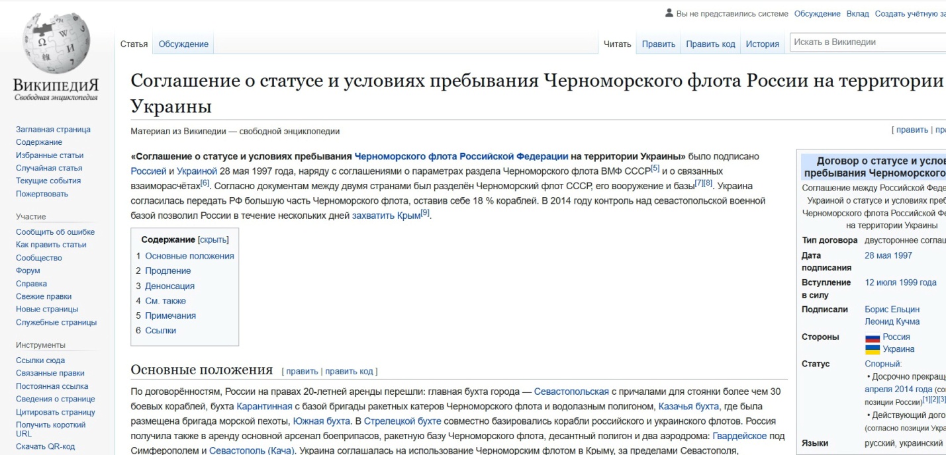Screen dimensions: 946x455
Task: Open the Править код tab
Action: point(710,44)
